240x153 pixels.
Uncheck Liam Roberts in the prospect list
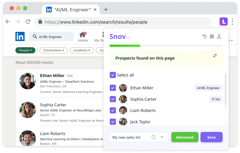point(113,110)
